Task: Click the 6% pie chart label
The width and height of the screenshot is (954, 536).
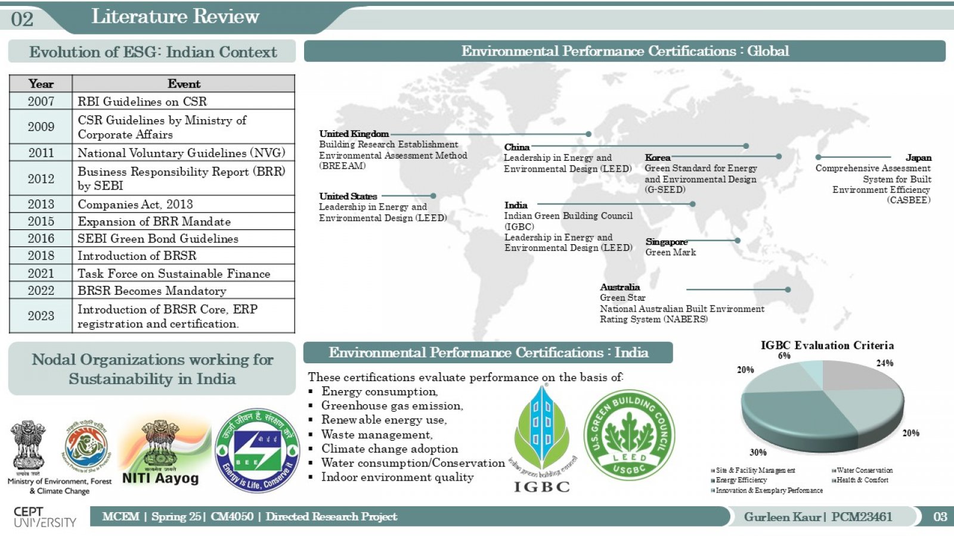Action: point(784,356)
